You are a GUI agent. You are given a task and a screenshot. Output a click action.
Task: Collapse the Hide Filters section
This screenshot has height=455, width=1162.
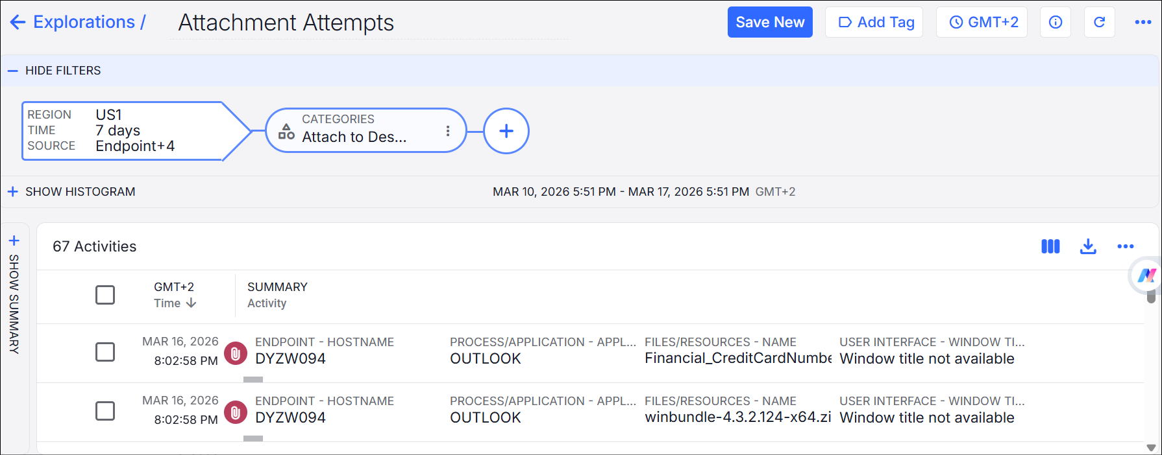click(x=55, y=71)
